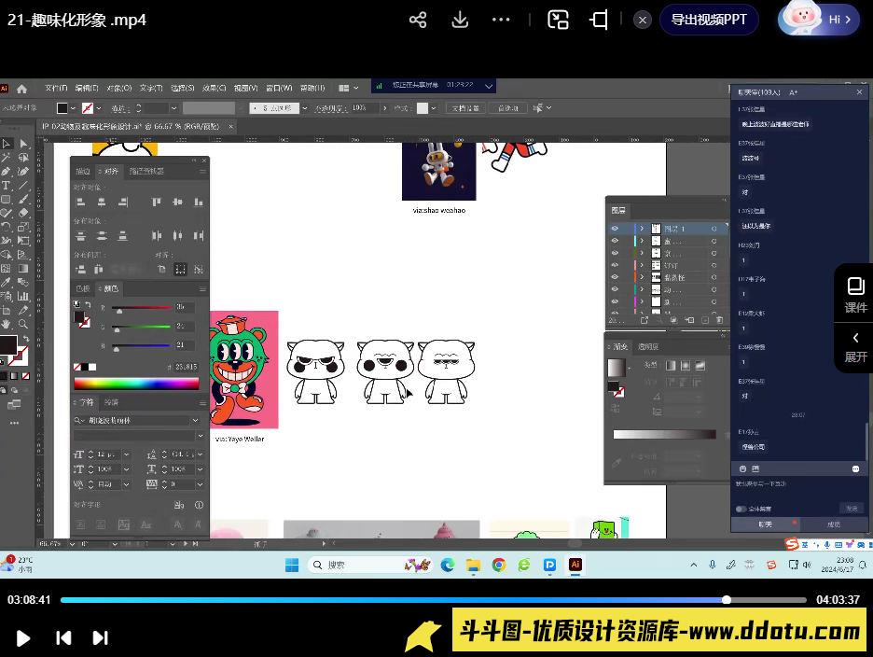The width and height of the screenshot is (873, 657).
Task: Click the download icon in the top bar
Action: 460,20
